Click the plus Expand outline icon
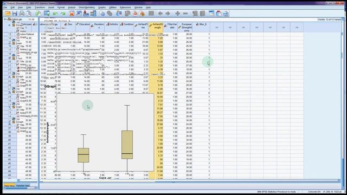Image resolution: width=347 pixels, height=195 pixels. coord(177,14)
